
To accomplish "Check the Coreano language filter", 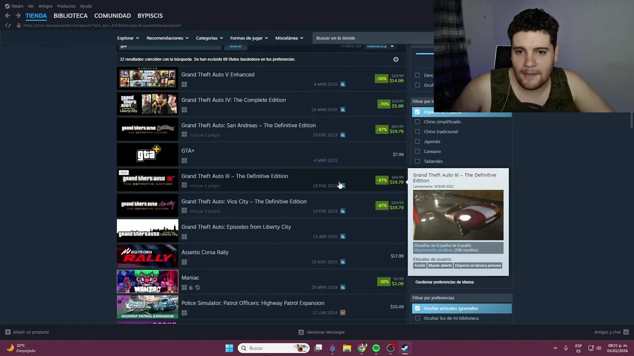I will [x=417, y=151].
